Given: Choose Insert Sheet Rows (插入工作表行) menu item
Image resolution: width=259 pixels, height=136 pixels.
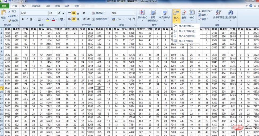Looking at the screenshot, I should click(x=186, y=31).
